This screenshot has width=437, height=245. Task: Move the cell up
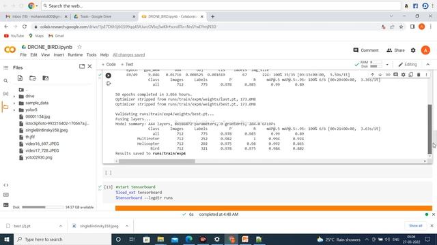(x=372, y=74)
